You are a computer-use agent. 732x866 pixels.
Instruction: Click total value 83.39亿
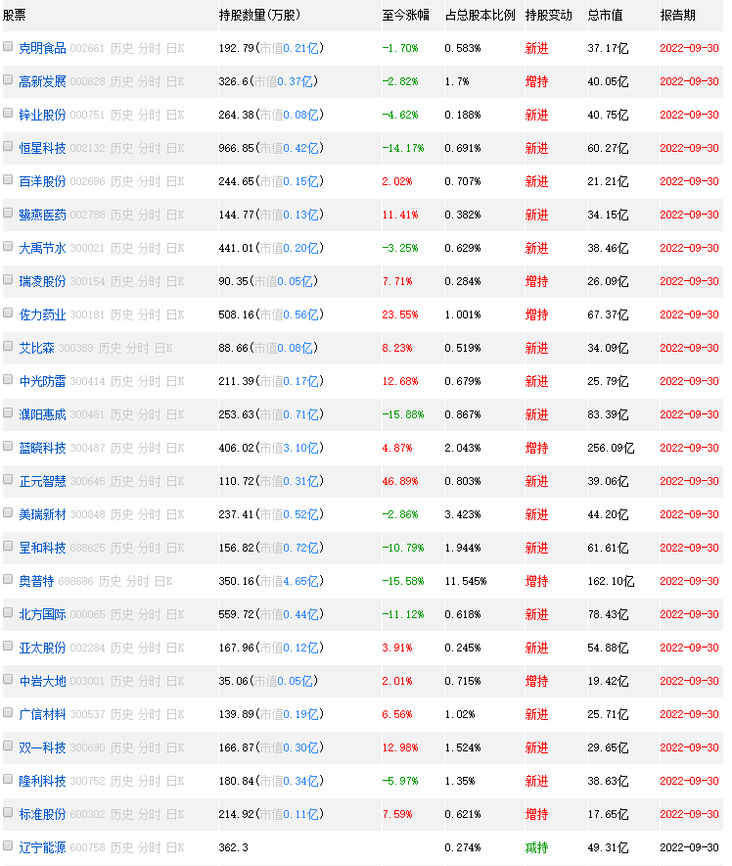[x=608, y=414]
